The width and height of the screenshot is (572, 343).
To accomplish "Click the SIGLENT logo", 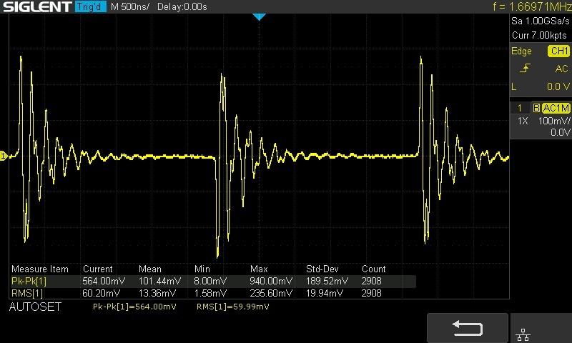I will (37, 6).
